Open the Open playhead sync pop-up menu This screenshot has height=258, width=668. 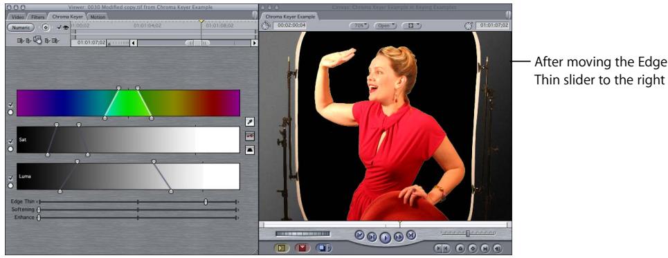click(x=385, y=26)
